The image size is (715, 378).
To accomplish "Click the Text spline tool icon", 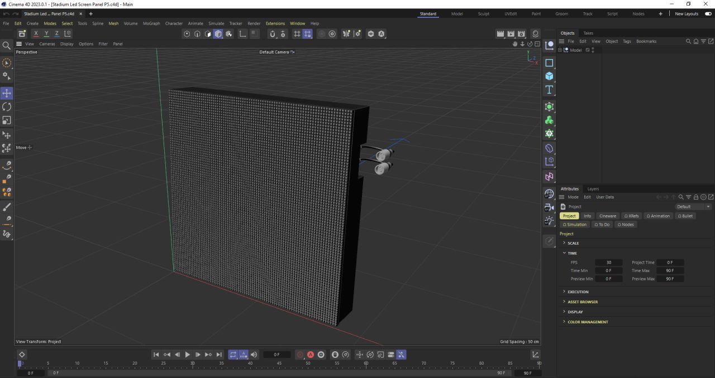I will (549, 90).
